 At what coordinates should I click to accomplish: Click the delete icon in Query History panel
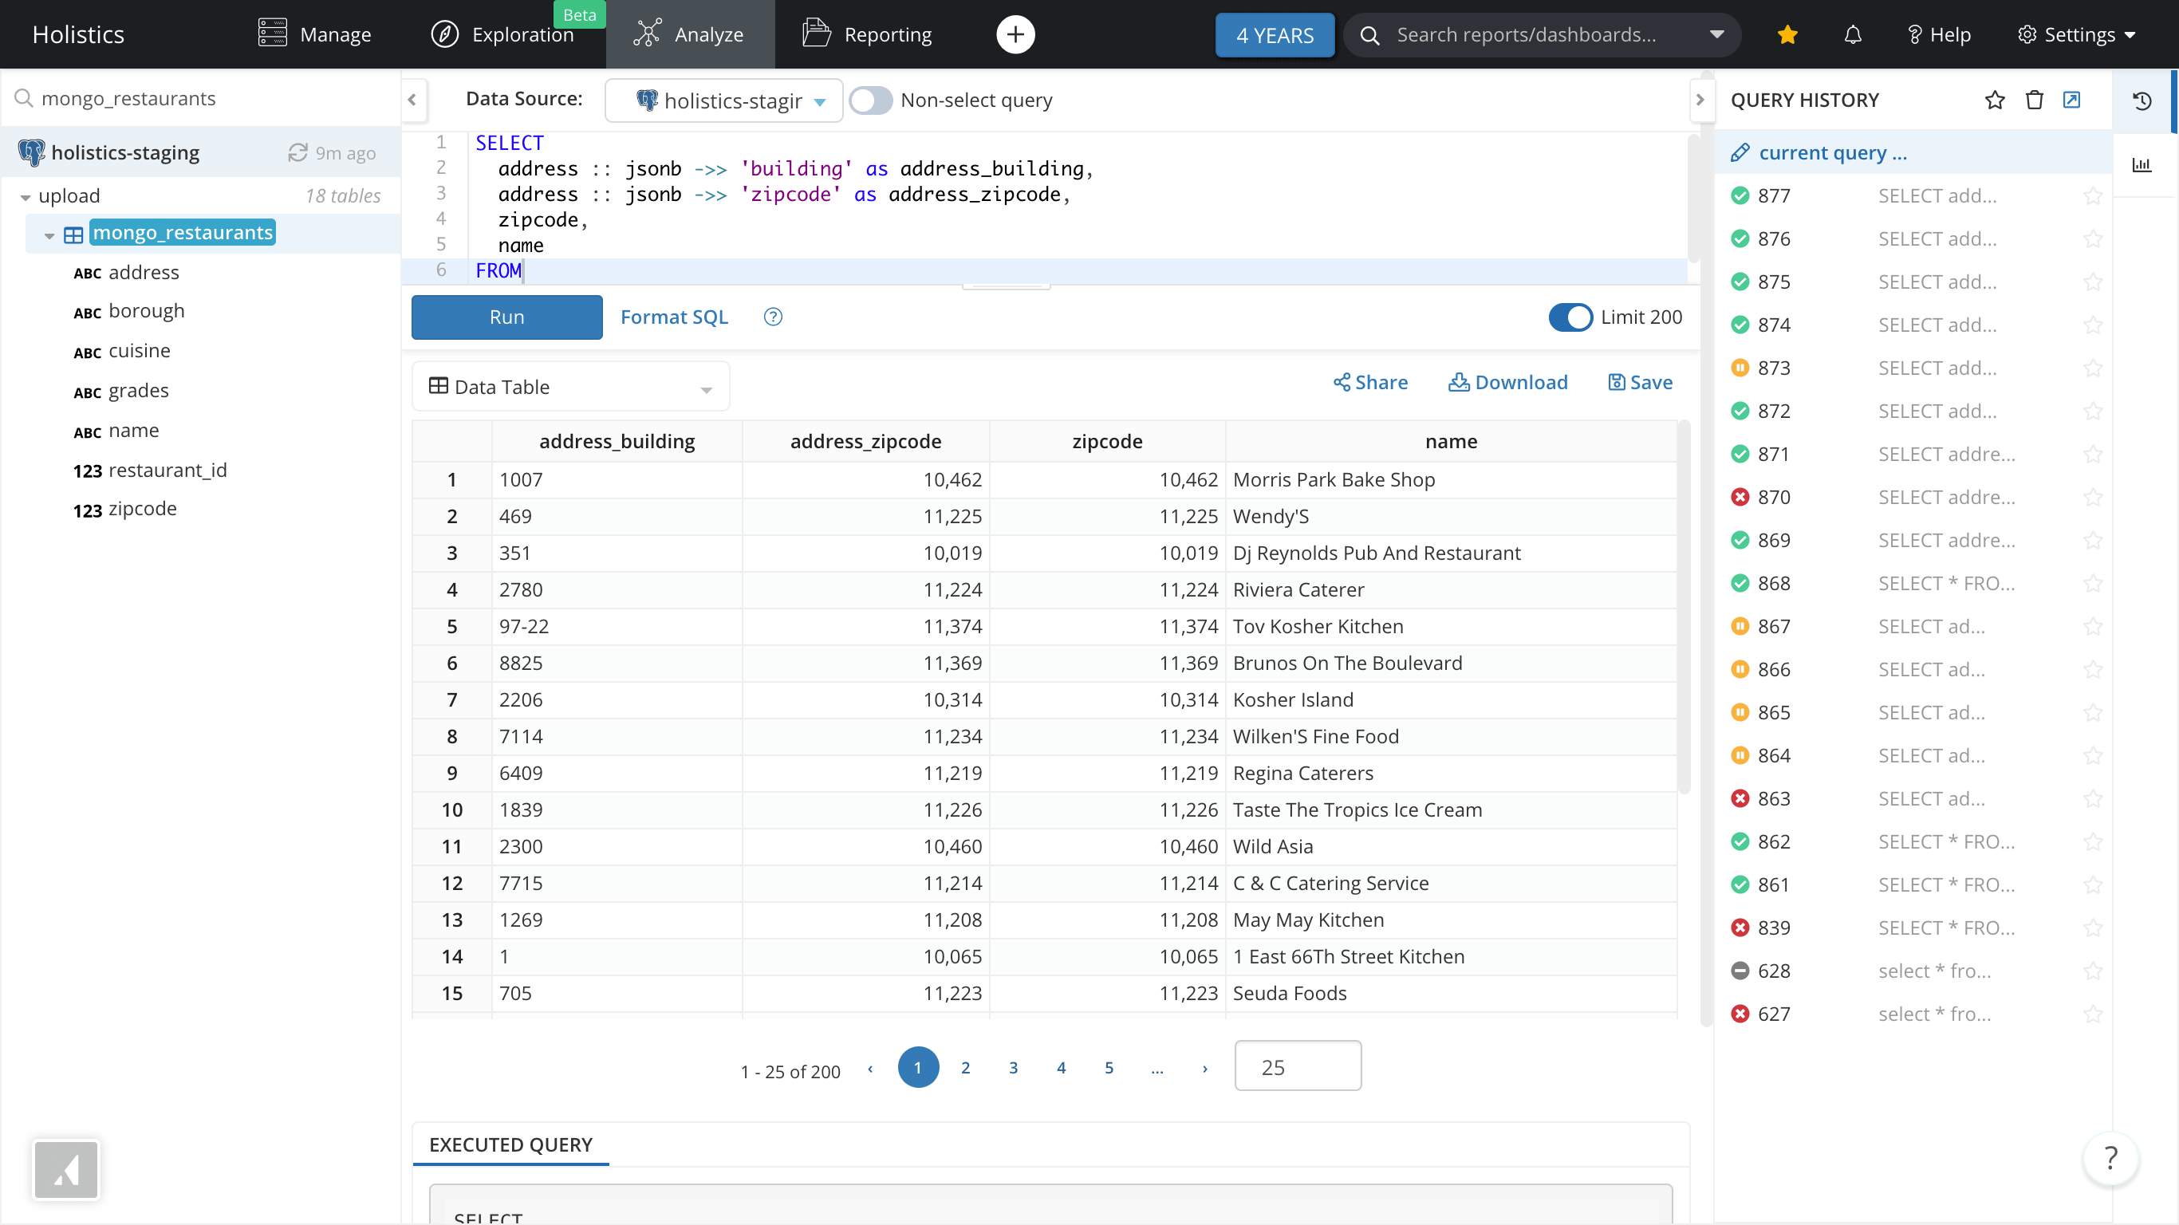click(x=2034, y=100)
